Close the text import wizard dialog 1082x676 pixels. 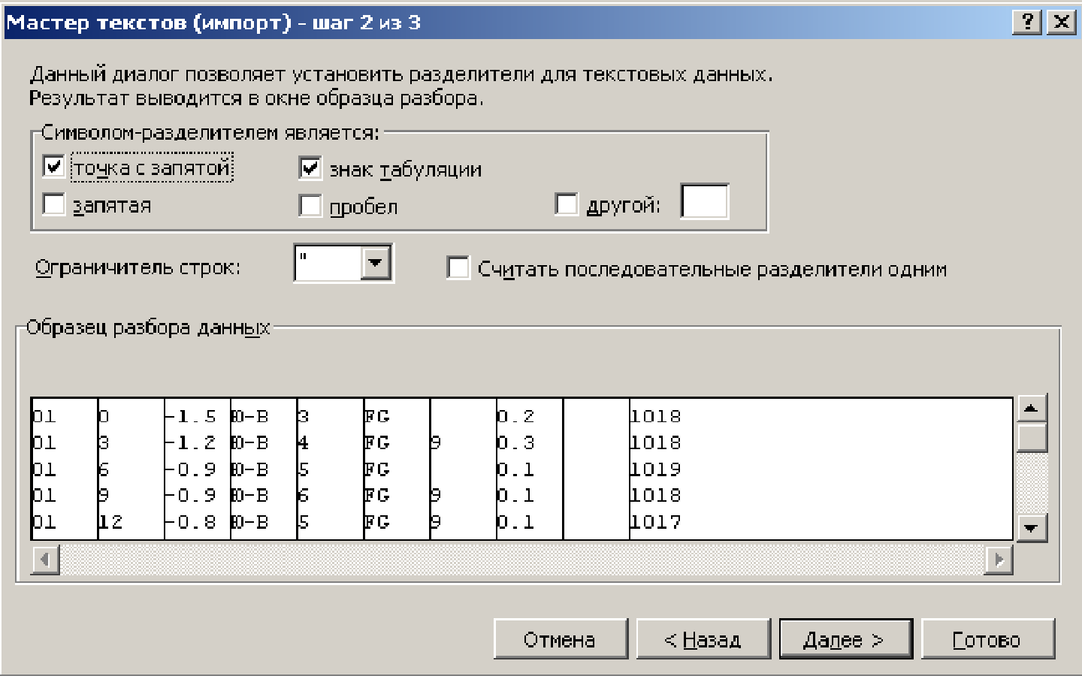tap(1061, 22)
